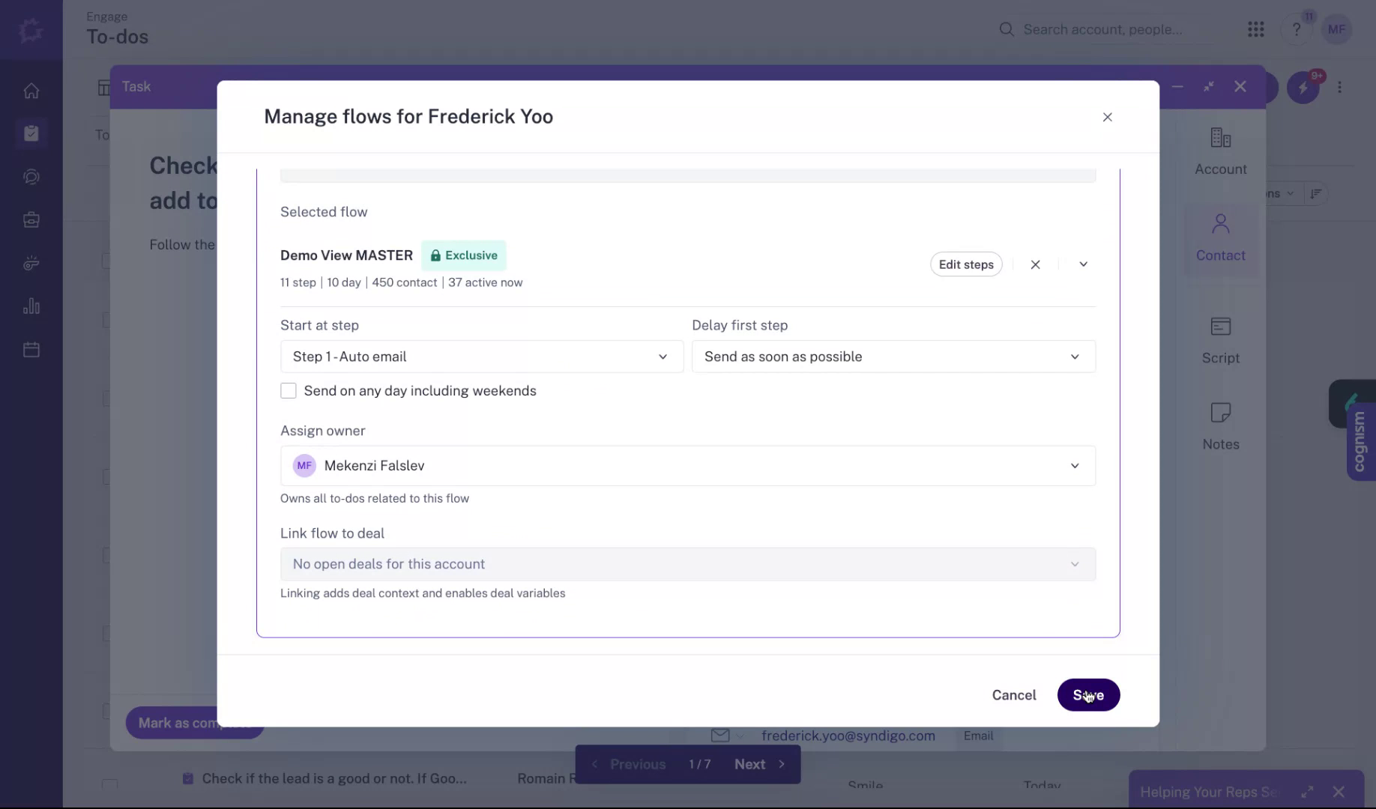Image resolution: width=1376 pixels, height=809 pixels.
Task: Open the apps grid icon
Action: pos(1256,29)
